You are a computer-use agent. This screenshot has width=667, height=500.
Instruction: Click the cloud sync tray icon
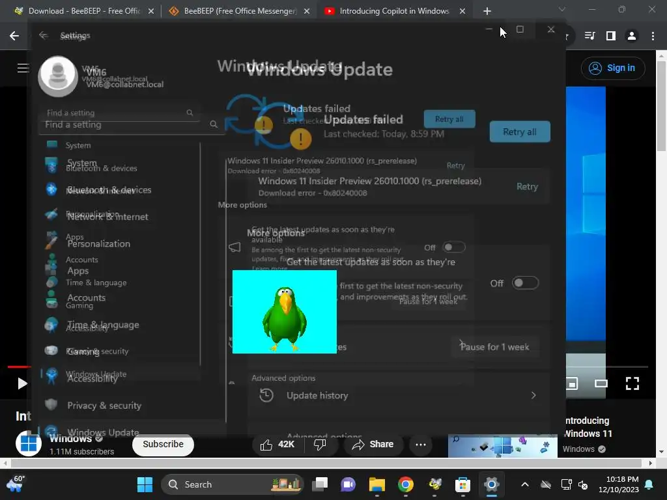546,484
